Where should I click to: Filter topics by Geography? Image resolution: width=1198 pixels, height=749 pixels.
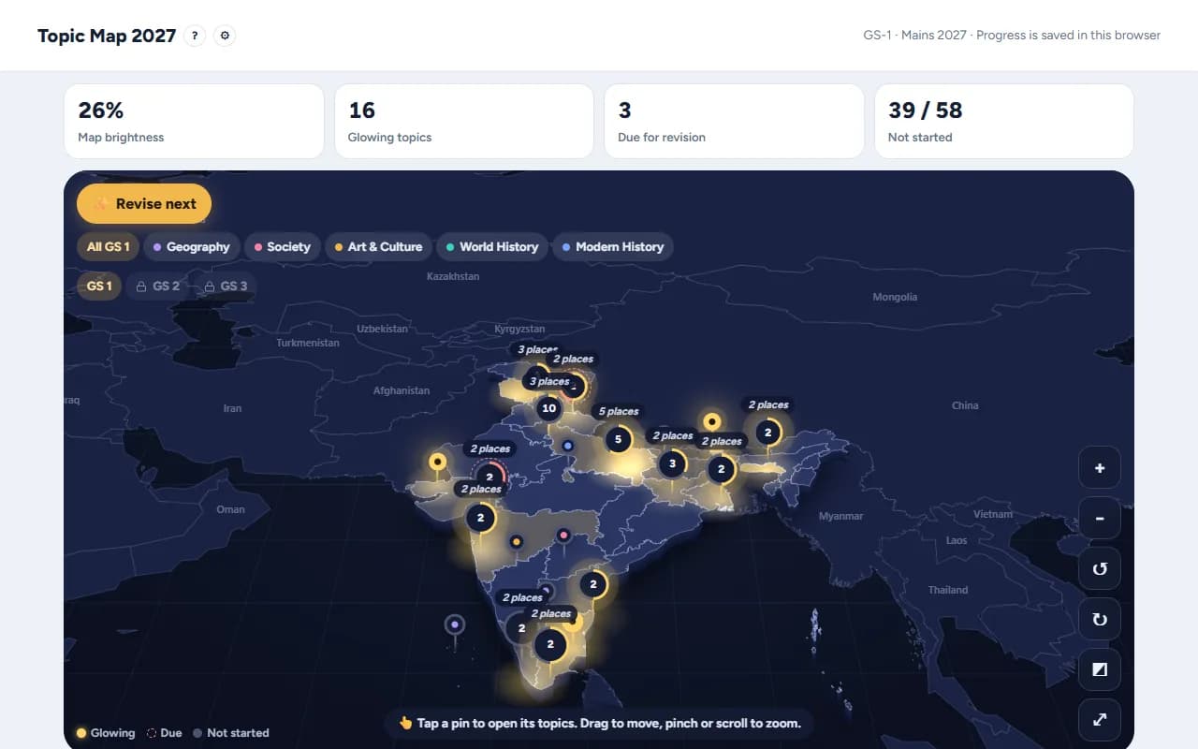click(191, 247)
